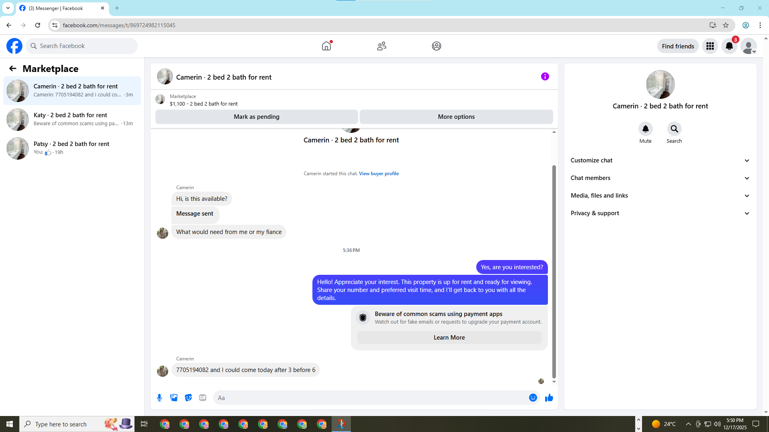
Task: Open the sticker picker icon
Action: [x=188, y=398]
